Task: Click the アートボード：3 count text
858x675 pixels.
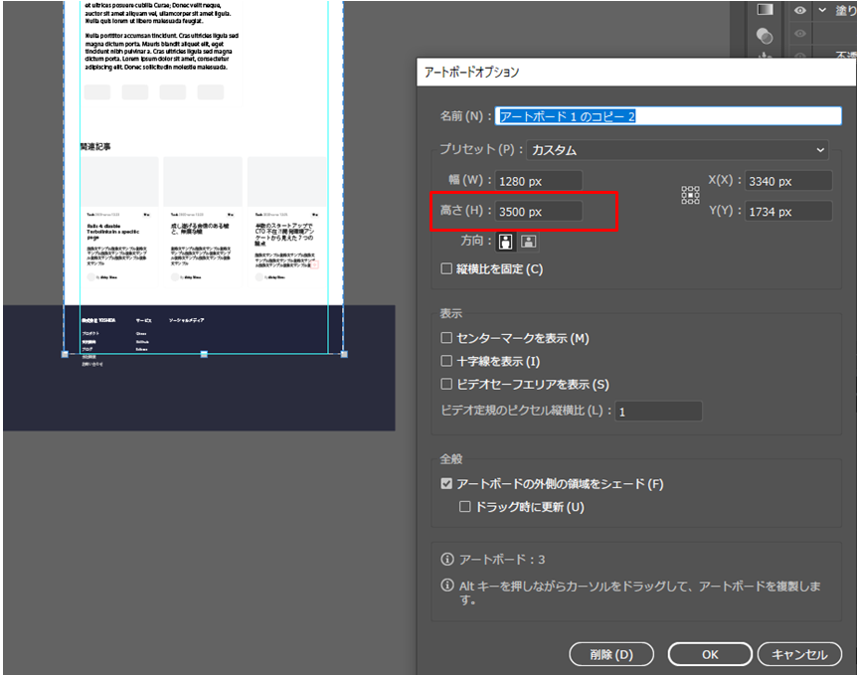Action: click(x=502, y=559)
